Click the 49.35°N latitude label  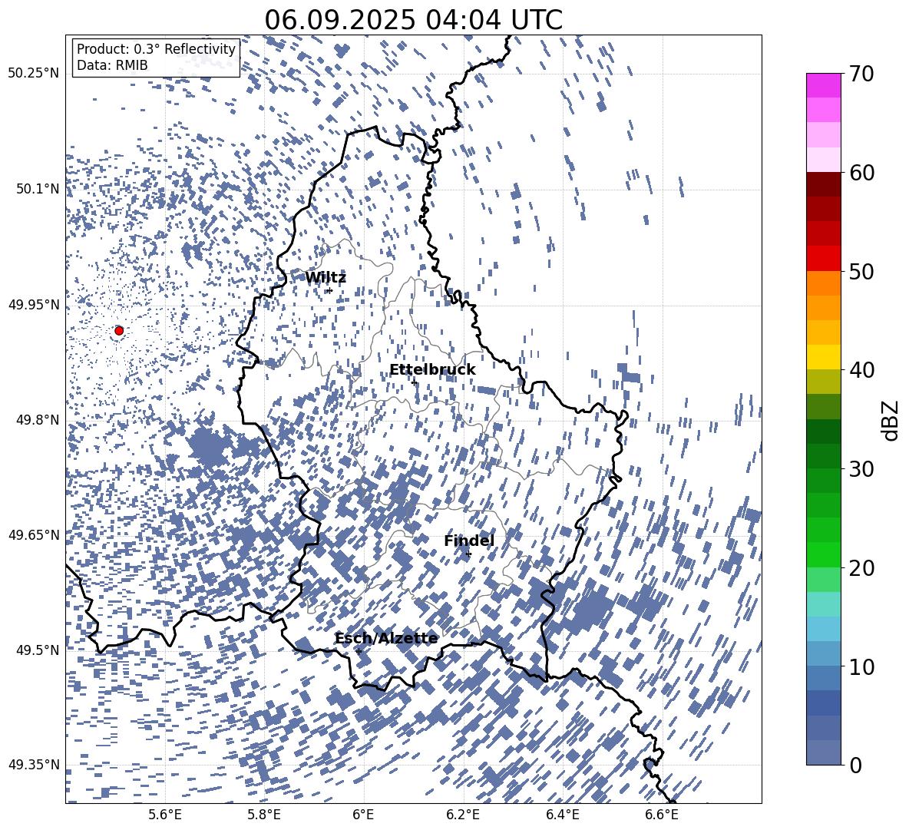point(34,765)
